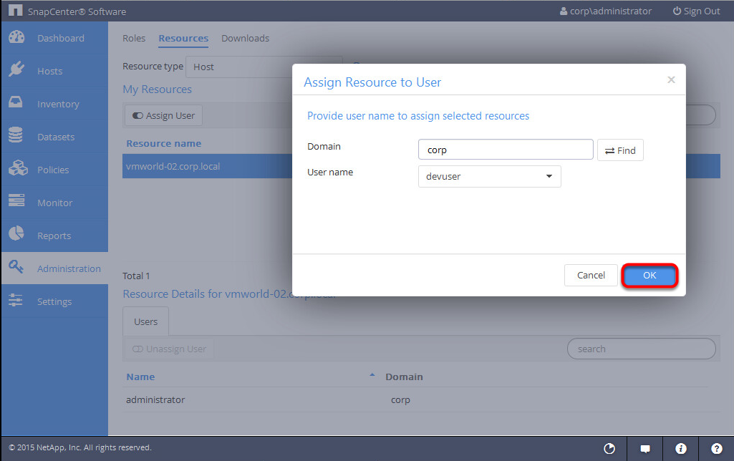Viewport: 734px width, 461px height.
Task: Select the administrator user row
Action: pyautogui.click(x=415, y=399)
